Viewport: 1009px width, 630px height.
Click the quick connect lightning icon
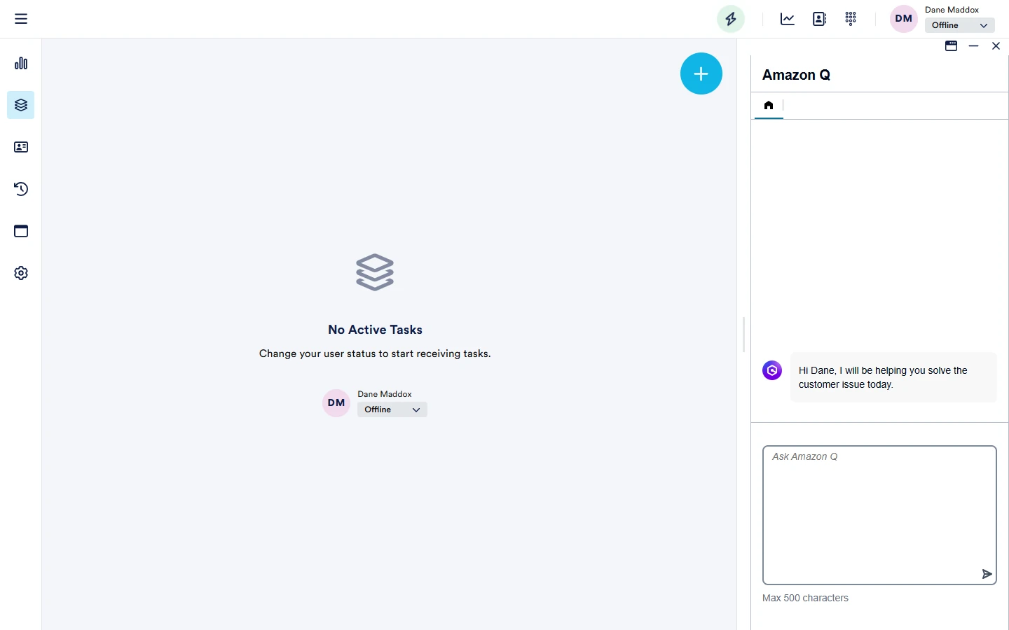coord(730,19)
